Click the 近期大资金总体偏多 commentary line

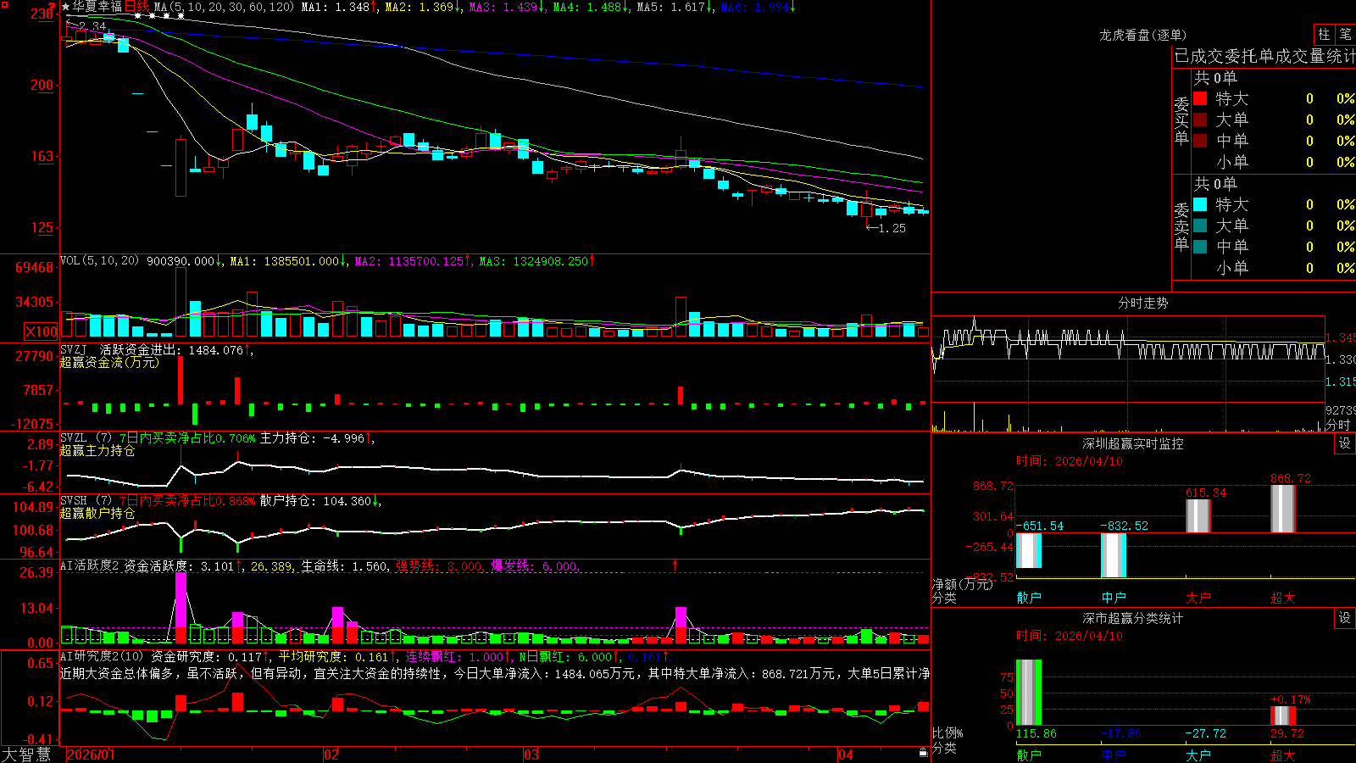coord(495,673)
